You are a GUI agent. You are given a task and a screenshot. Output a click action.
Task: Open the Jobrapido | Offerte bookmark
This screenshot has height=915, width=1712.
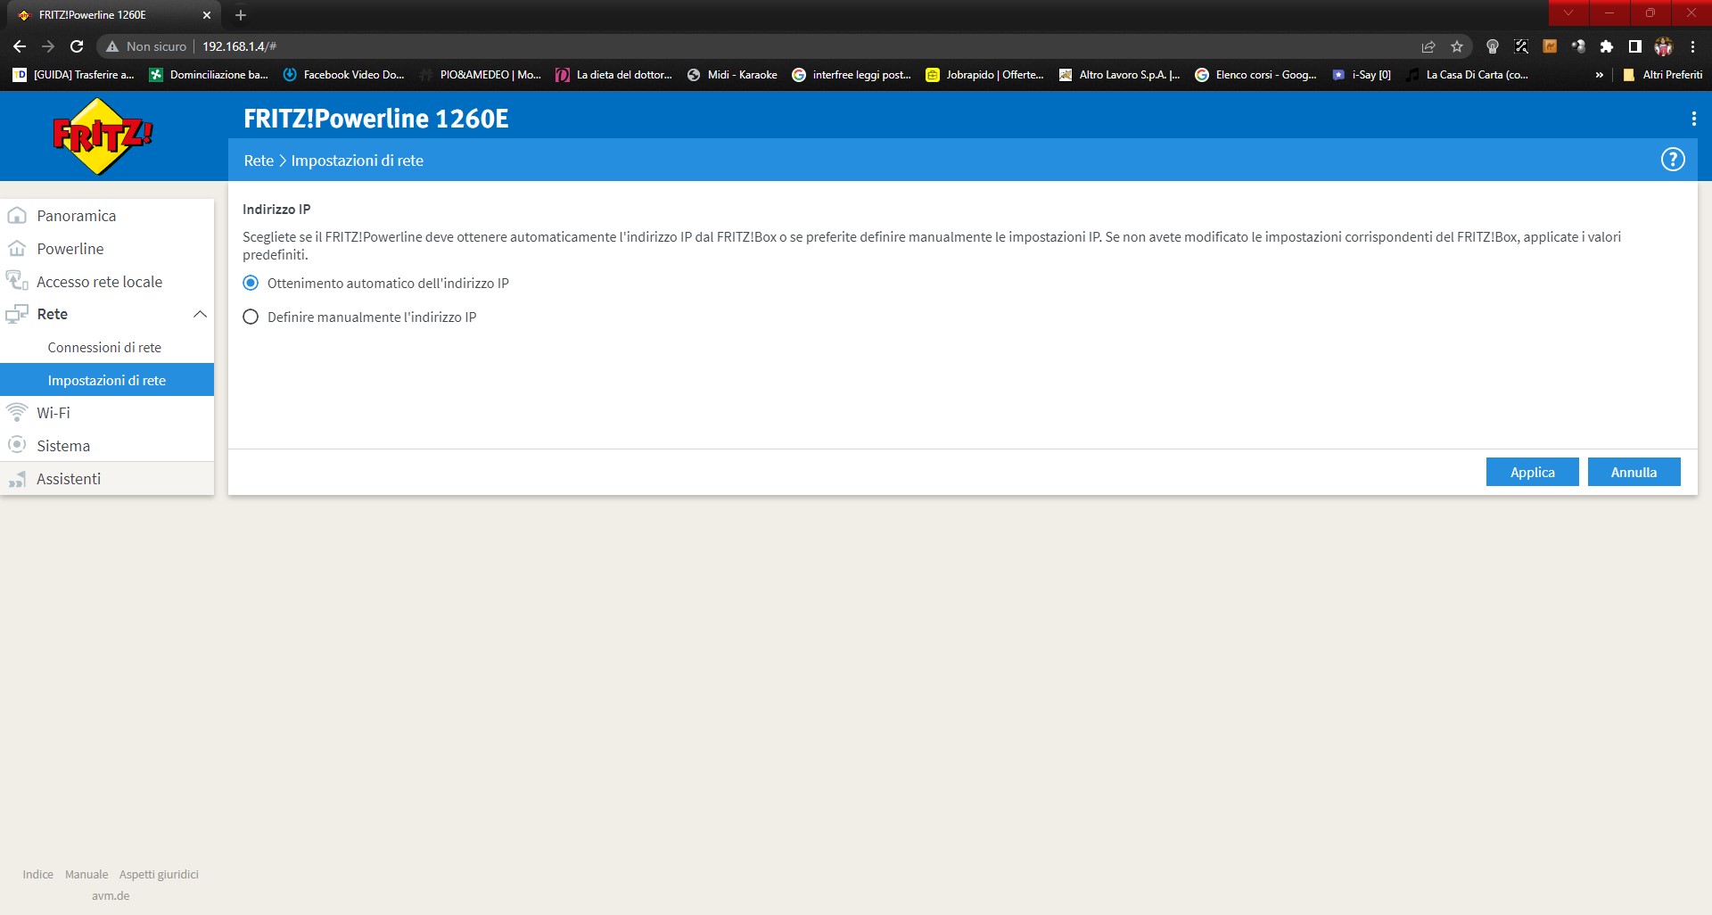coord(985,75)
